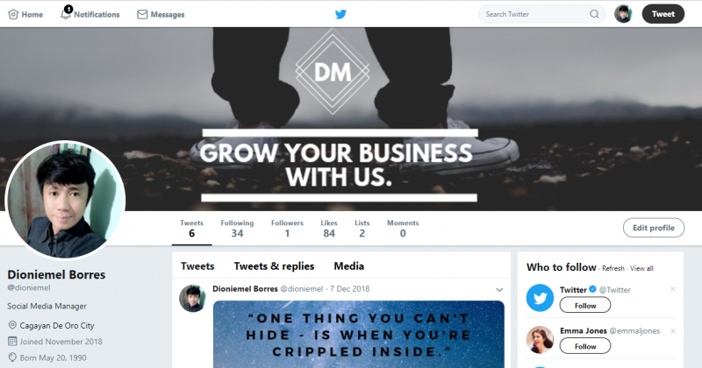The height and width of the screenshot is (368, 702).
Task: View all follow suggestions
Action: 641,268
